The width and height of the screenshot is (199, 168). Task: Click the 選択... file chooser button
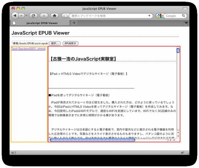pos(55,43)
